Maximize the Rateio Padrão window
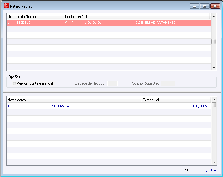 tap(205, 6)
